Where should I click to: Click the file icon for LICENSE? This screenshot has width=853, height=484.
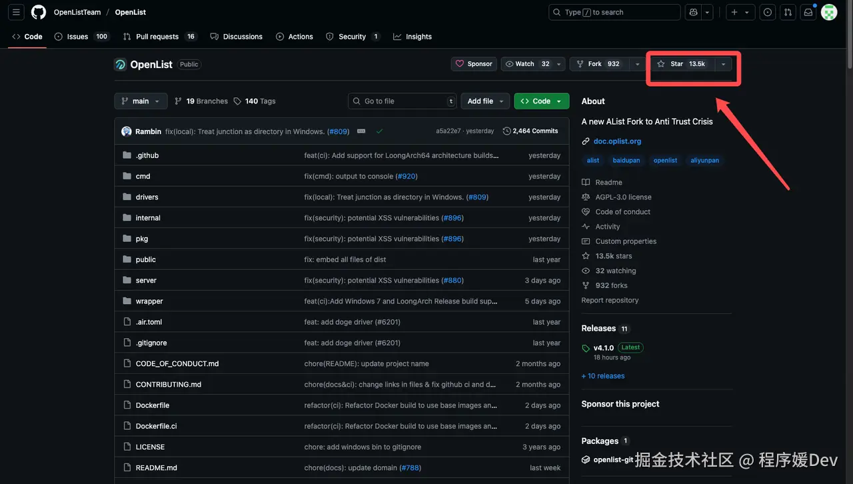[127, 447]
